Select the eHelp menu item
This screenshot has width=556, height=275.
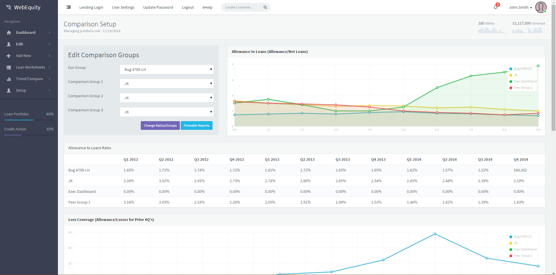207,8
